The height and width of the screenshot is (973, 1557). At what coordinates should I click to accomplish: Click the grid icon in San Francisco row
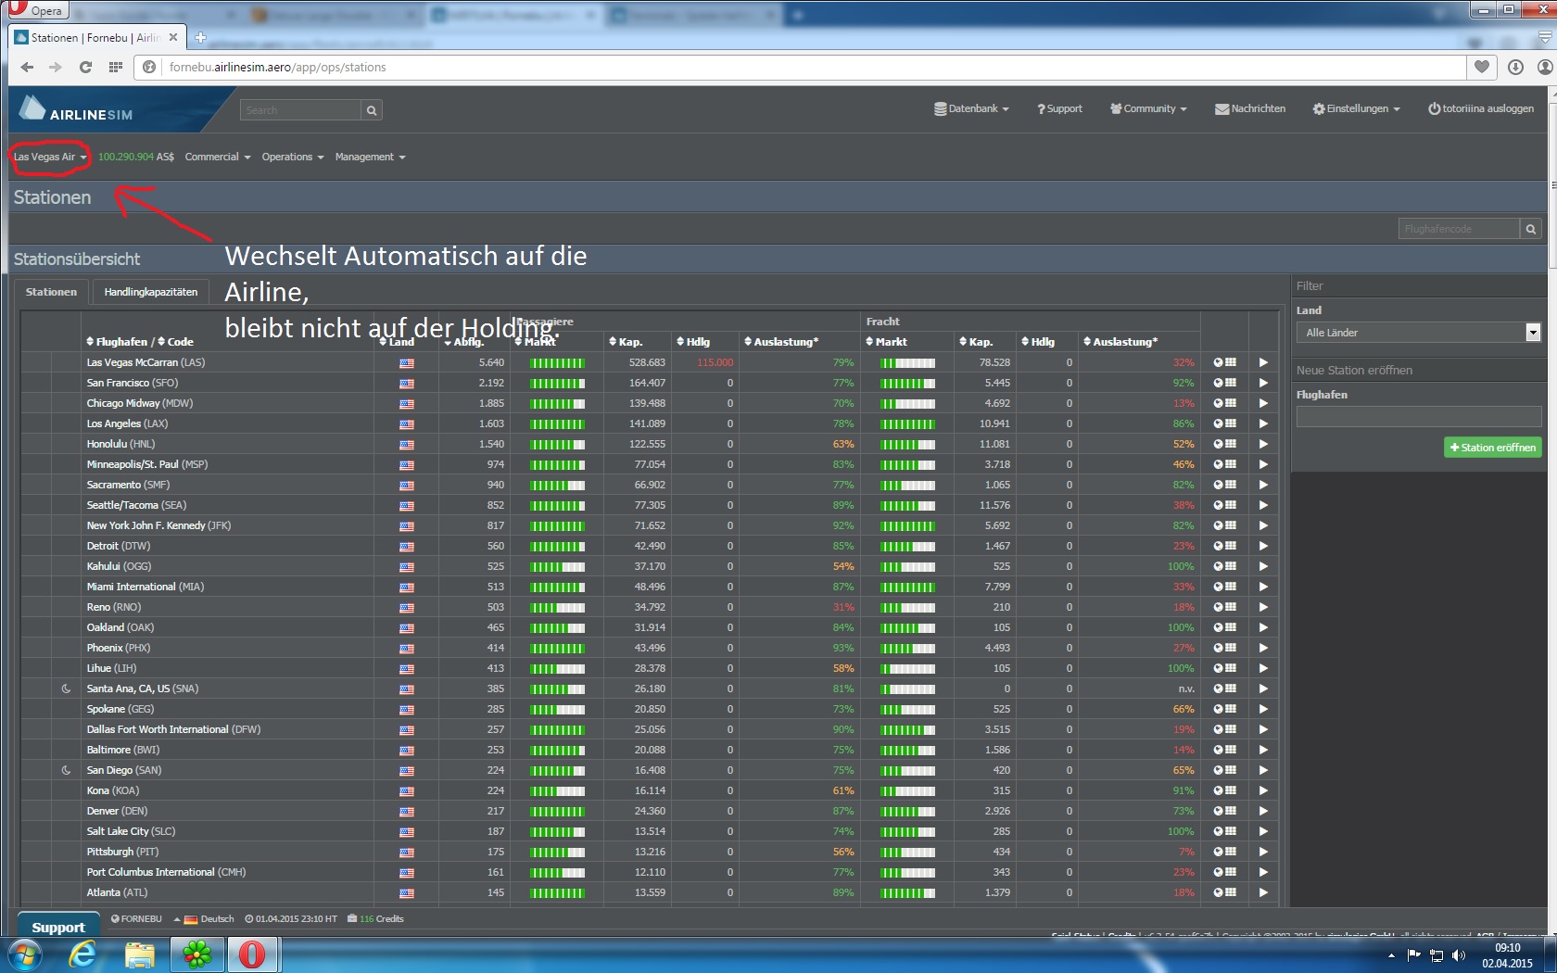click(x=1231, y=383)
